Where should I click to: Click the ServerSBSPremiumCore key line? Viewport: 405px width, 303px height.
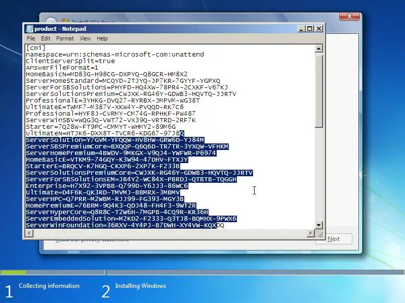(127, 146)
